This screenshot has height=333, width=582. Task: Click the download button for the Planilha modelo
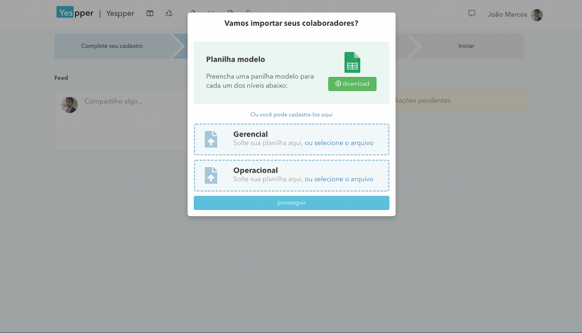click(352, 83)
